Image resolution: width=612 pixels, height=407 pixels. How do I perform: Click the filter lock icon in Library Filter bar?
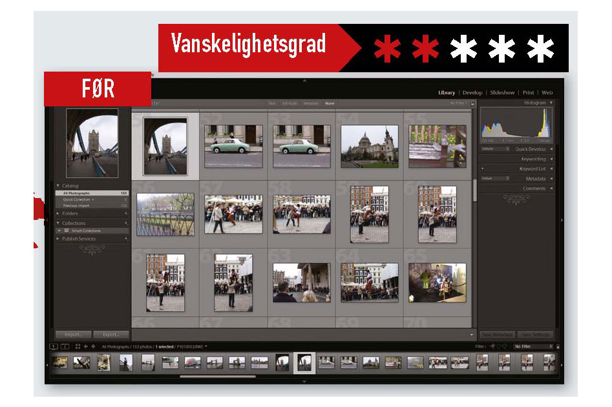pos(473,103)
